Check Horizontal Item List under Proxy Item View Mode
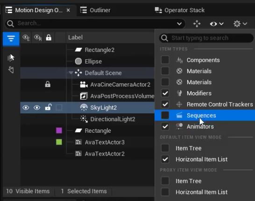Image resolution: width=255 pixels, height=201 pixels. (165, 192)
